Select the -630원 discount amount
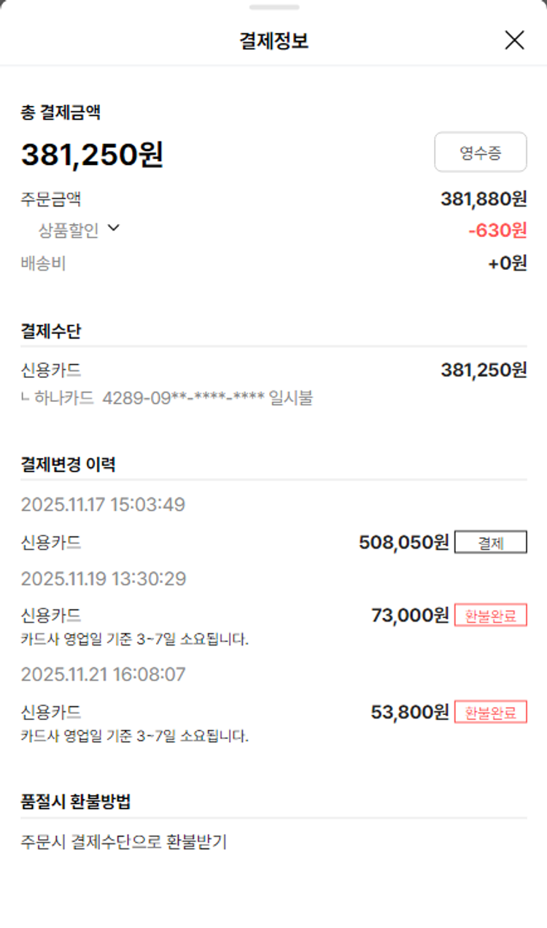 [497, 231]
